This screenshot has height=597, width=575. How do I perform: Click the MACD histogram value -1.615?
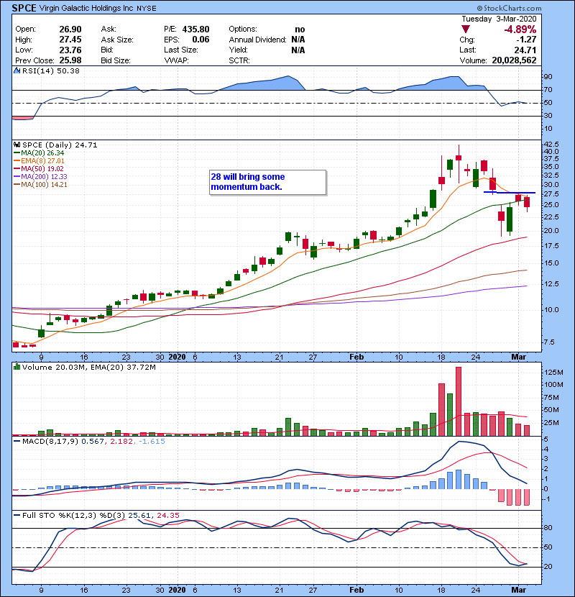(152, 442)
